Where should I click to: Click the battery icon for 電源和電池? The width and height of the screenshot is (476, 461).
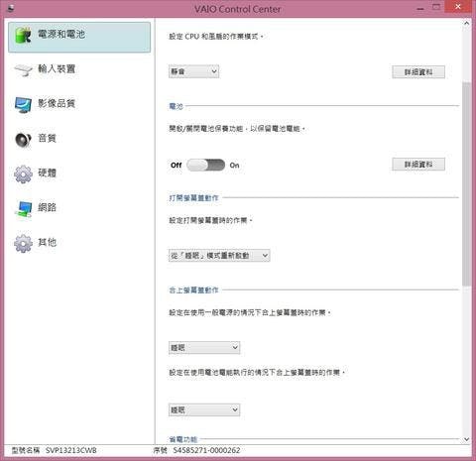click(x=23, y=35)
